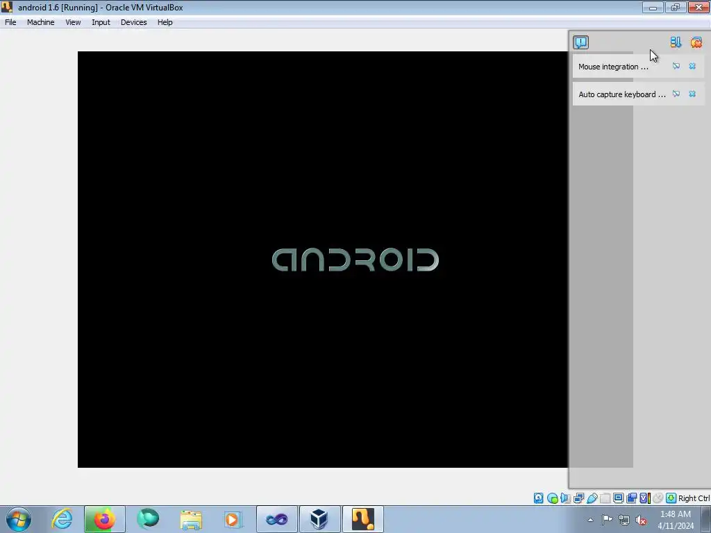Restore down the VirtualBox VM window

pyautogui.click(x=676, y=7)
